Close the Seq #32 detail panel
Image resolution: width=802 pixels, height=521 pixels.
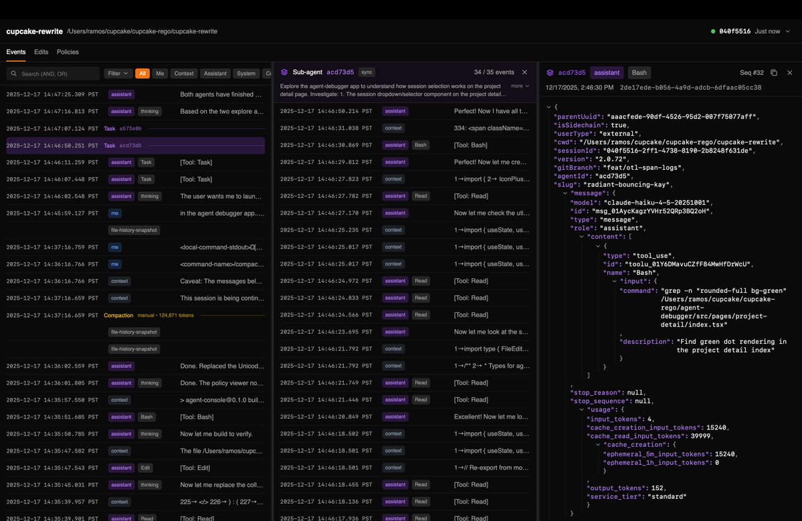[x=790, y=73]
